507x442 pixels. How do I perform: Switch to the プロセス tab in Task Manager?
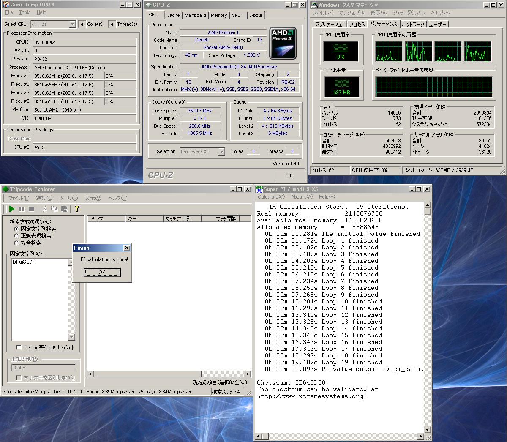point(357,25)
